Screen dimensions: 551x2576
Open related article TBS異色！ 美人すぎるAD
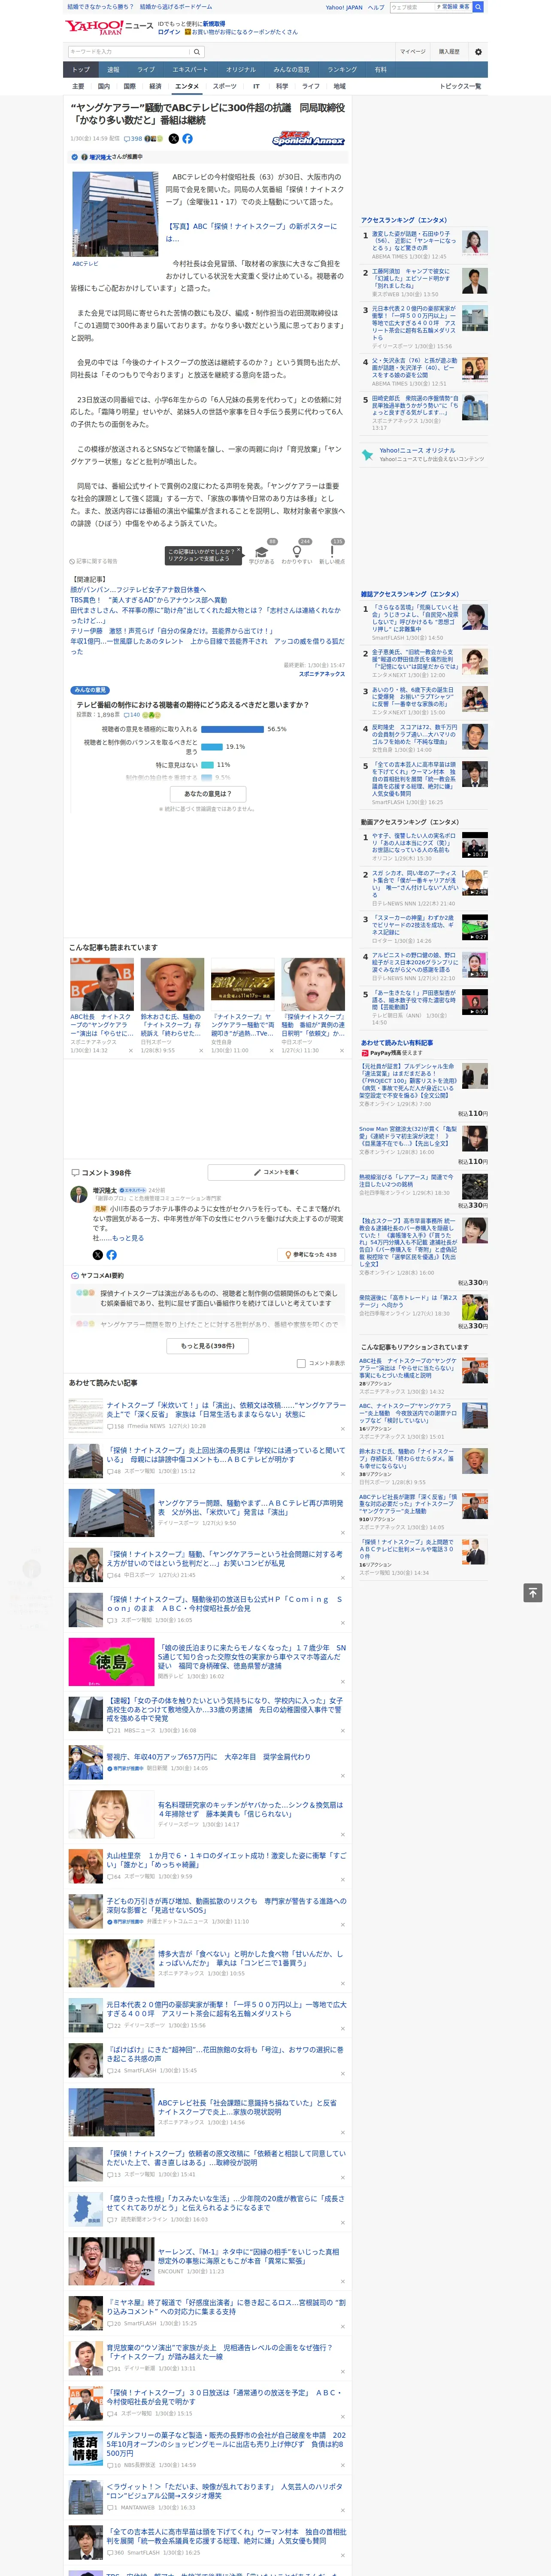148,600
